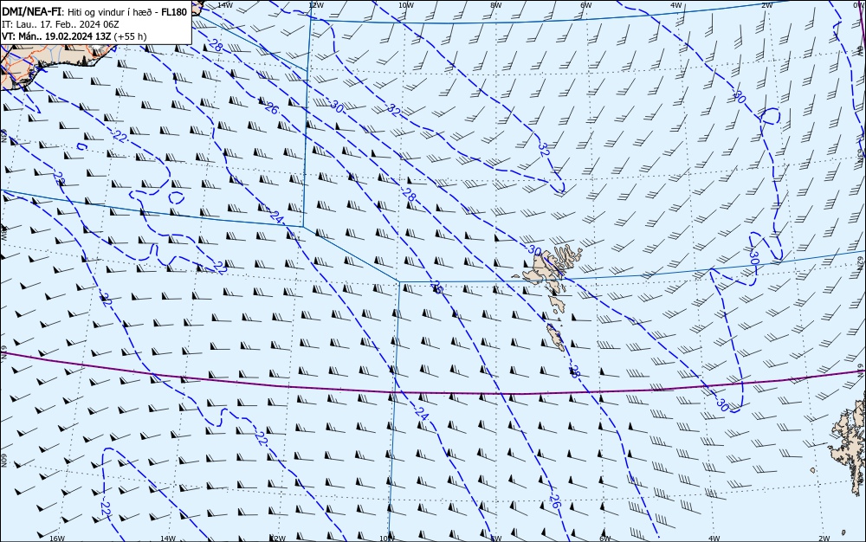Click the valid time 'VT: Mán.. 19.02.2024 13Z (+55 h)'
866x542 pixels.
coord(74,36)
